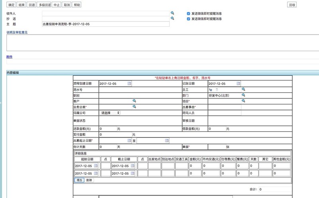Click the 还款金额 input field
The height and width of the screenshot is (198, 319).
coord(108,129)
